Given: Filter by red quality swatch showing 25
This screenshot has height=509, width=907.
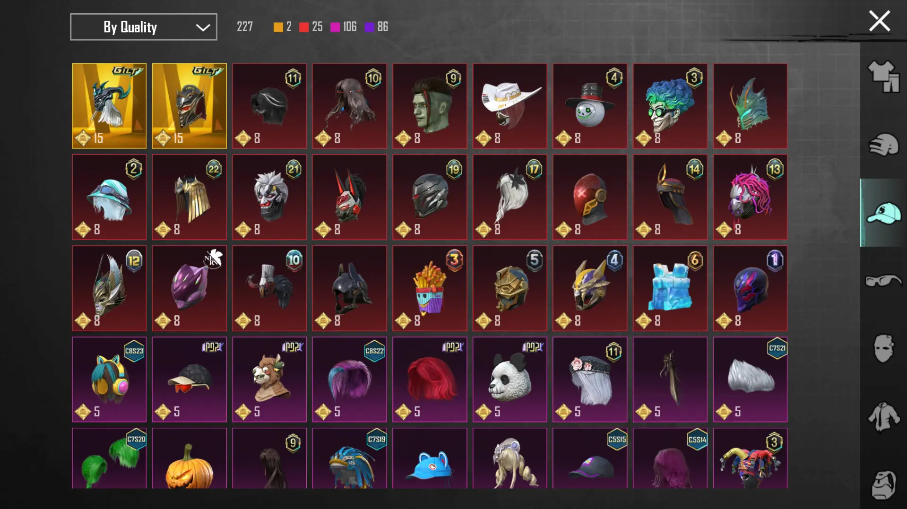Looking at the screenshot, I should pyautogui.click(x=311, y=27).
